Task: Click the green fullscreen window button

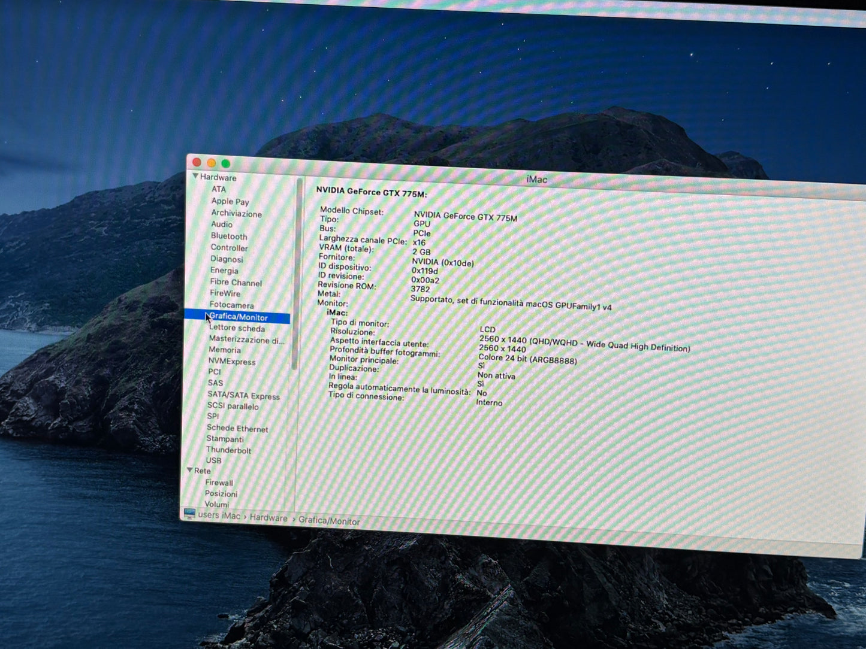Action: click(226, 163)
